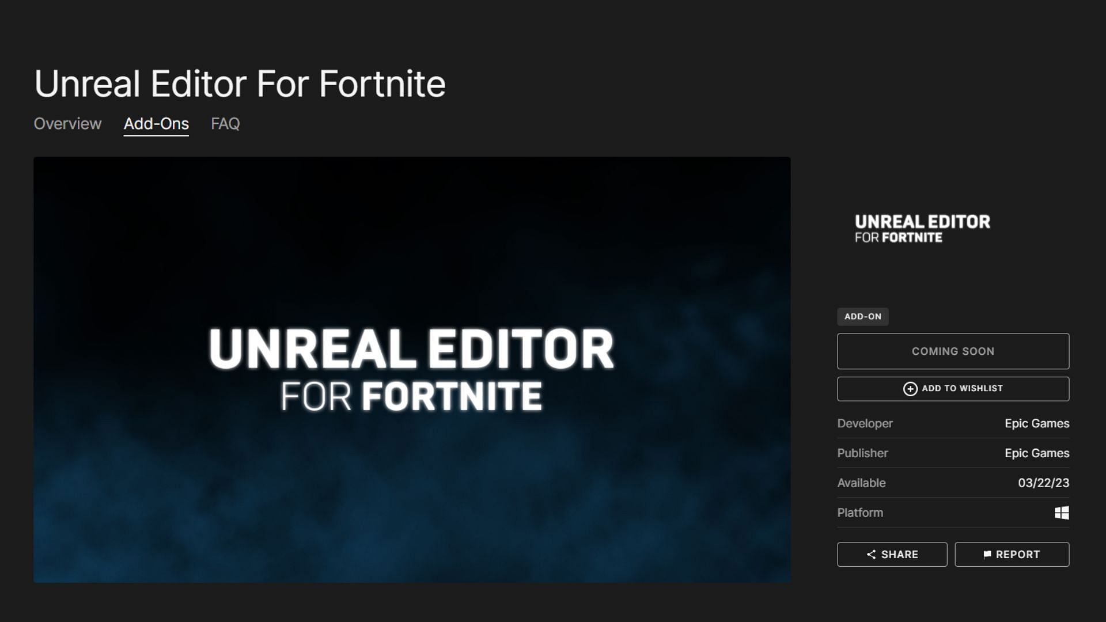Click the Publisher label
This screenshot has height=622, width=1106.
[862, 453]
